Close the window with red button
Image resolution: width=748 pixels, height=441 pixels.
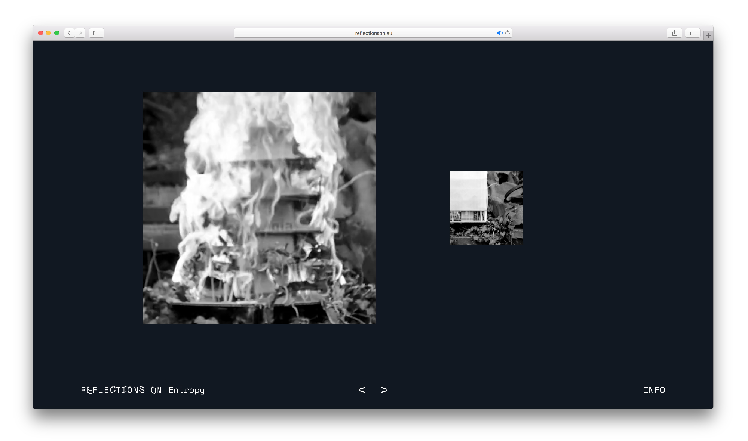pyautogui.click(x=40, y=33)
